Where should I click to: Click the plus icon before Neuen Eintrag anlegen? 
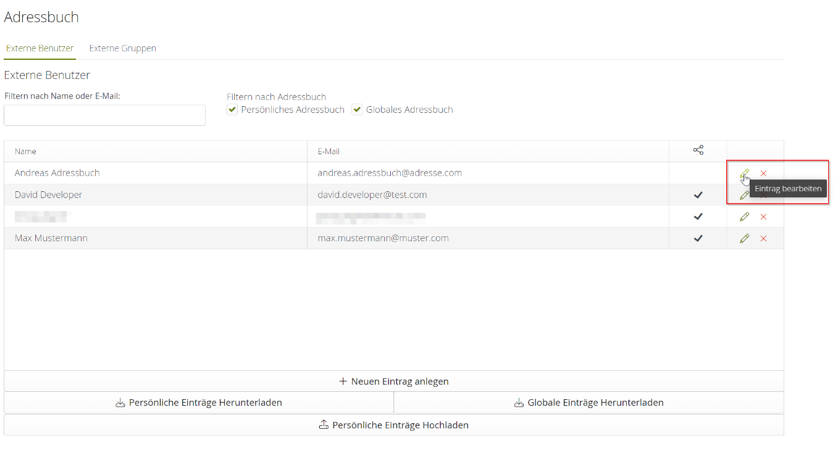(343, 381)
